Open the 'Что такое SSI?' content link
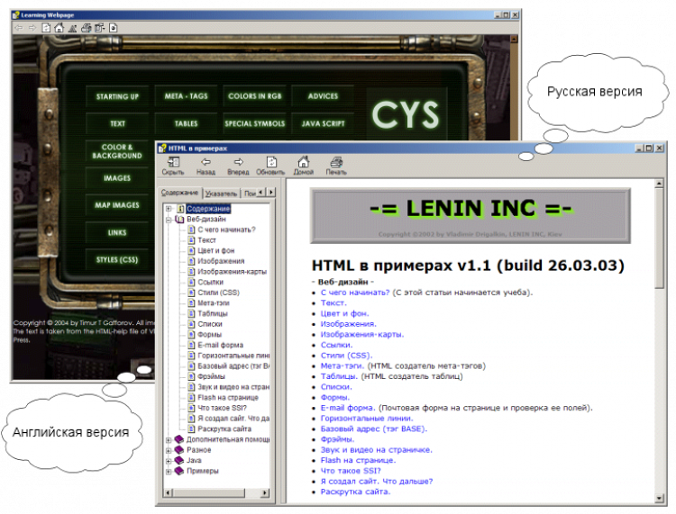 pyautogui.click(x=351, y=471)
